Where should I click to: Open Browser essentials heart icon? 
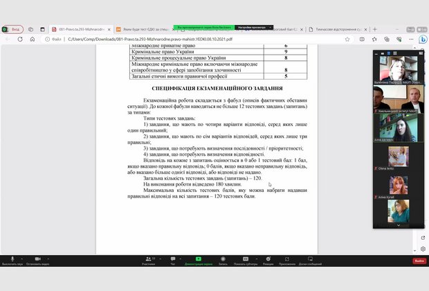point(399,39)
